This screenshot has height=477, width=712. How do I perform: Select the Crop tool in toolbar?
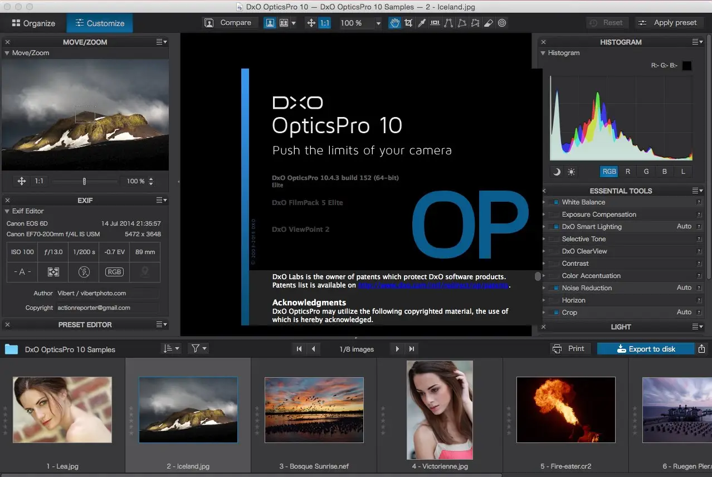point(408,23)
